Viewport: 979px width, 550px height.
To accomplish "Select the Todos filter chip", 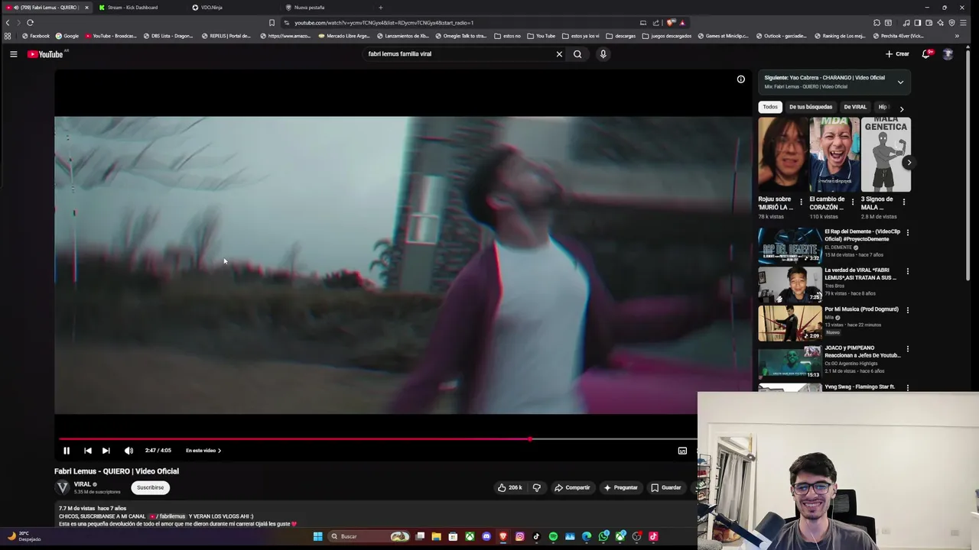I will point(770,107).
